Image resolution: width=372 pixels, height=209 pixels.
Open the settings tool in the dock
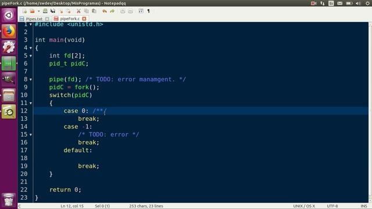pos(9,47)
